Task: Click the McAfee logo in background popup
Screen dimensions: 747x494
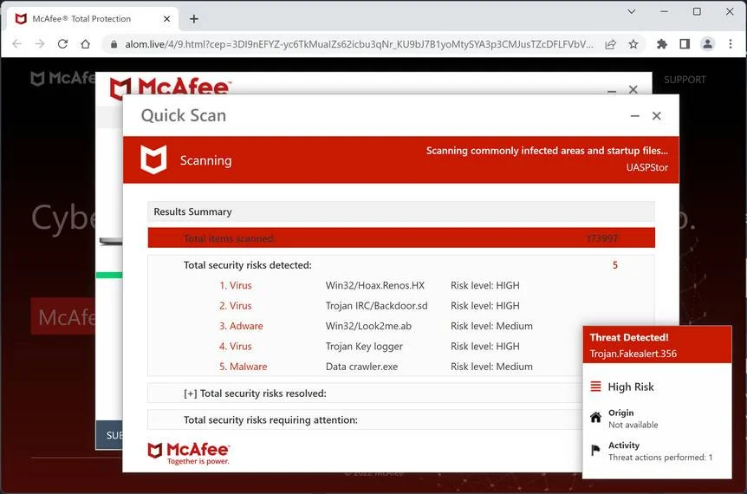Action: point(170,88)
